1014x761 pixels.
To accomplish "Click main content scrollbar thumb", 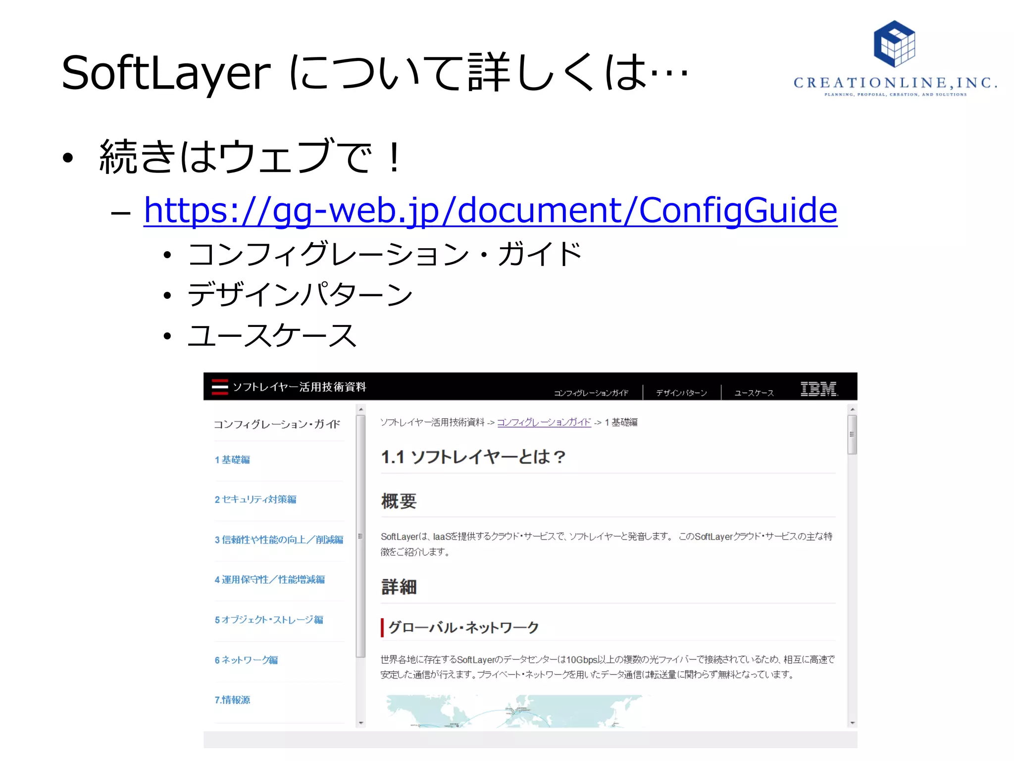I will [852, 435].
